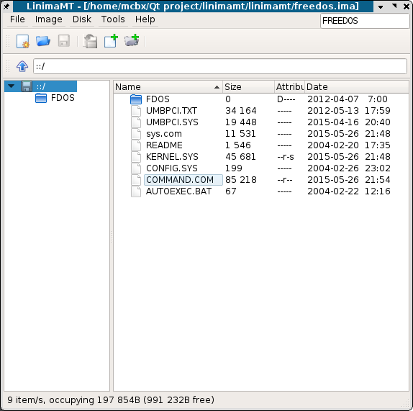Click the ::/ path address bar

pos(220,66)
